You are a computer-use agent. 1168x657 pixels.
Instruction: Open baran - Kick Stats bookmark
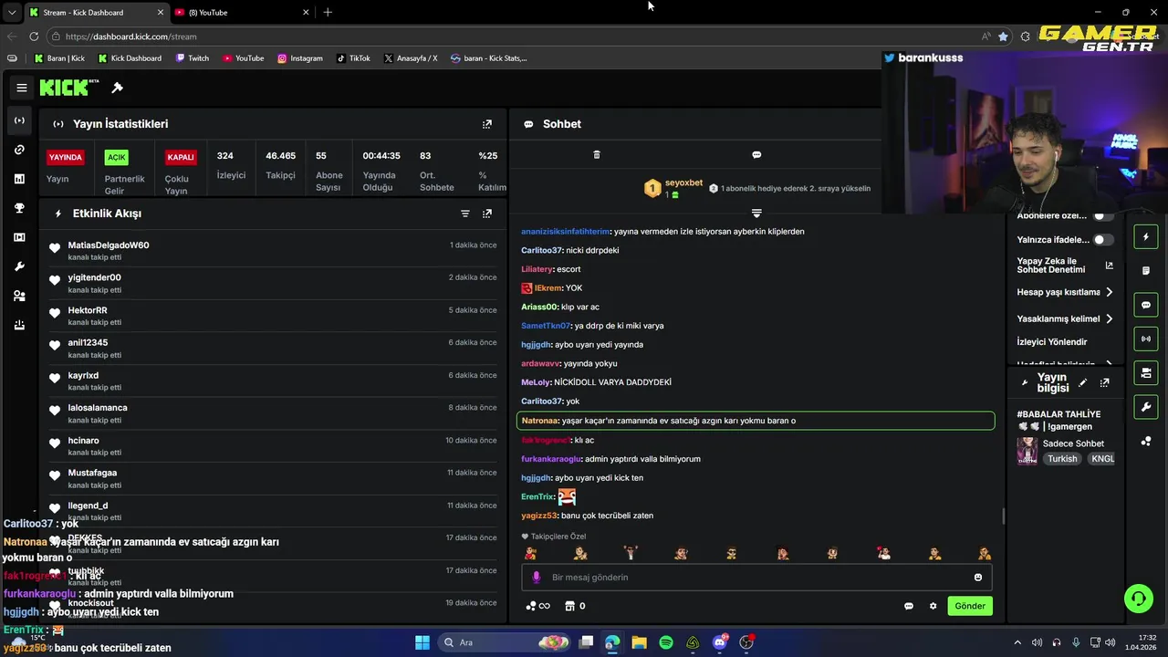coord(488,58)
